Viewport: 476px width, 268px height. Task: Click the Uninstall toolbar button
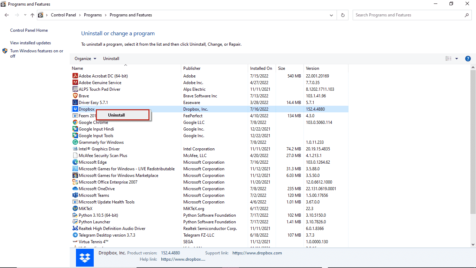point(111,59)
